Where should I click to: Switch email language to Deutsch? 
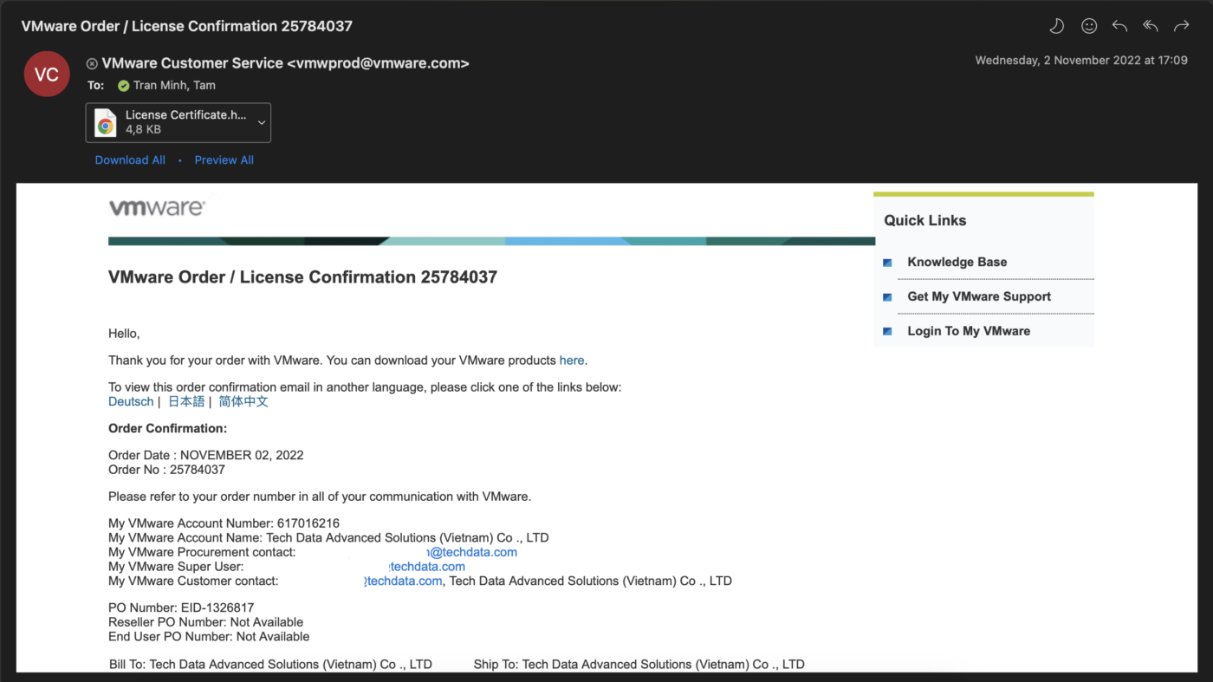pos(131,402)
